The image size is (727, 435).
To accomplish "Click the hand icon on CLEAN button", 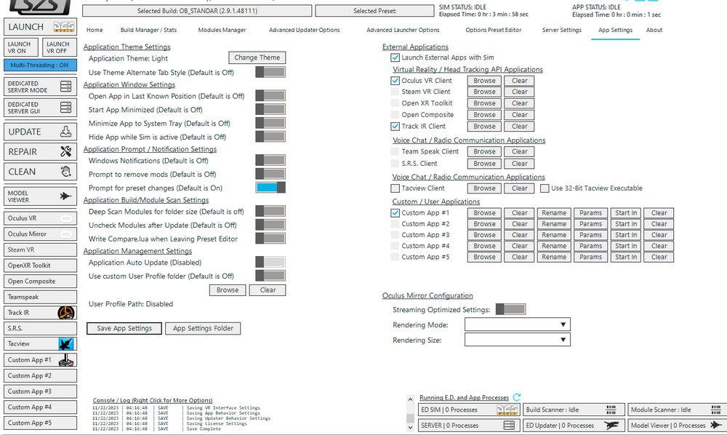I will pyautogui.click(x=66, y=172).
